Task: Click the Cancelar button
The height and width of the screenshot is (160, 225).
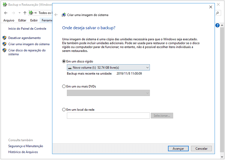Action: [x=201, y=149]
